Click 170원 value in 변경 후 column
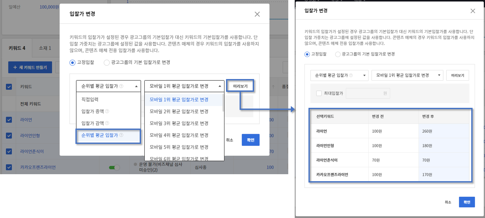This screenshot has width=485, height=218. click(x=427, y=175)
